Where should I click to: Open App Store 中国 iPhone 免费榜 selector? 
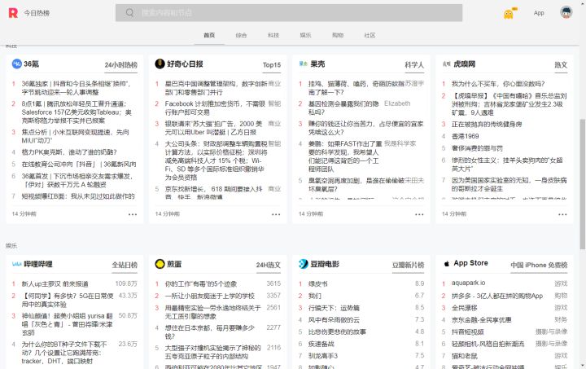pyautogui.click(x=539, y=265)
